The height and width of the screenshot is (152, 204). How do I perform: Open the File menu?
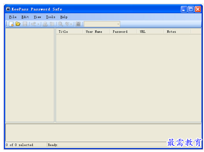point(13,17)
